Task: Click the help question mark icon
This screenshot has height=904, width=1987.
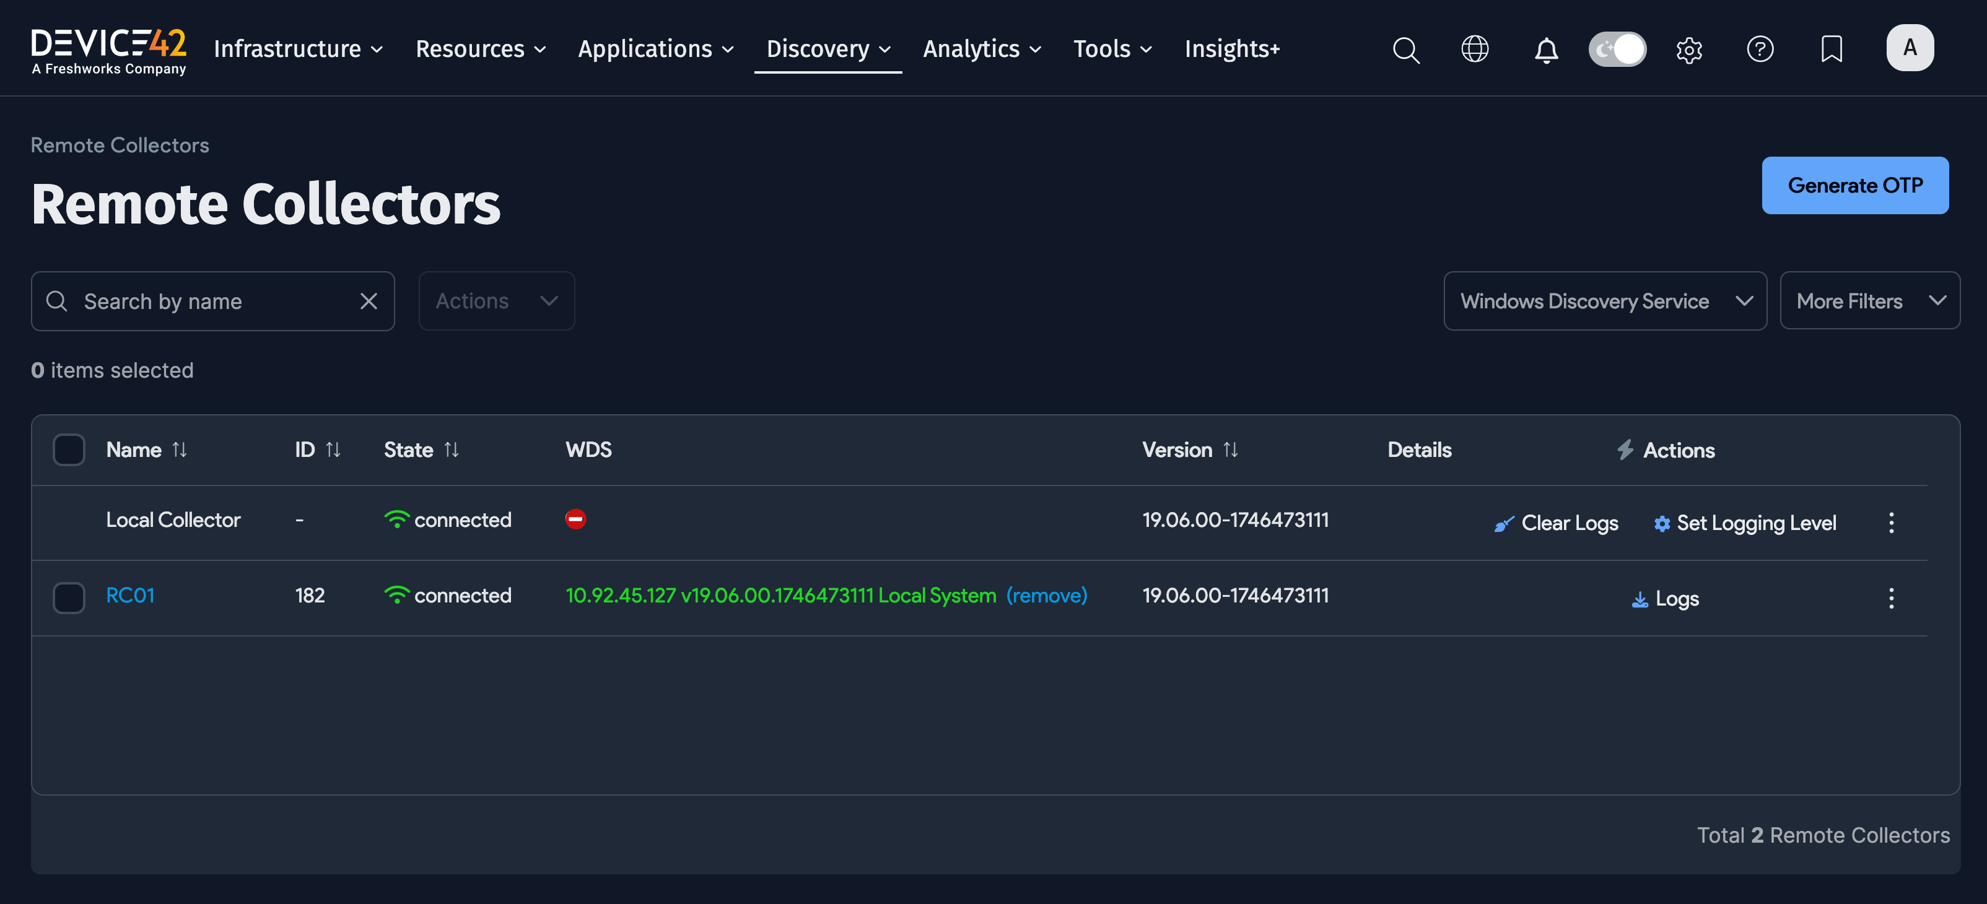Action: coord(1760,50)
